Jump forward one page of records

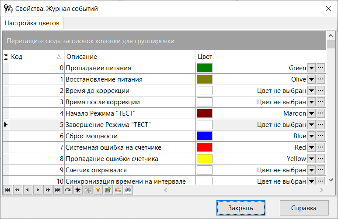[x=48, y=190]
